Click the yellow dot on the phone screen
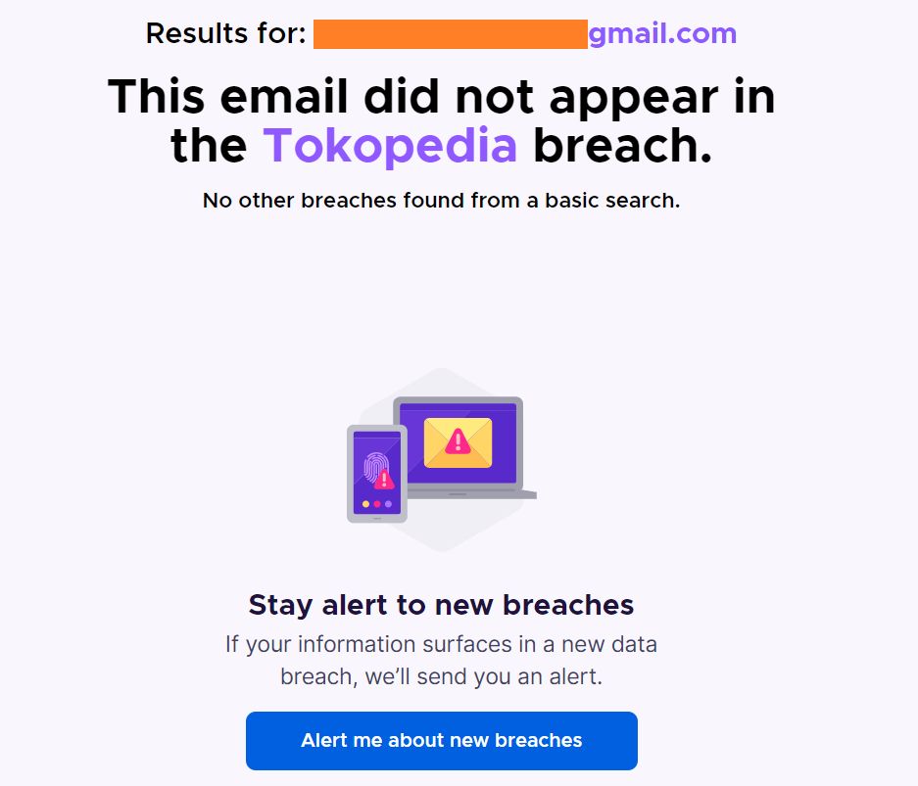This screenshot has width=918, height=786. (x=365, y=504)
